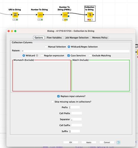Switch to the Flow Variables tab
138x148 pixels.
[x=54, y=38]
